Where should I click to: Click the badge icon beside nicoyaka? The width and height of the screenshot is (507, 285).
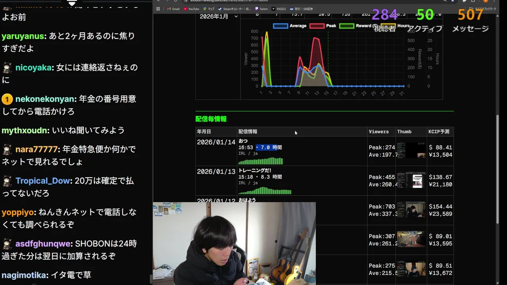click(7, 67)
